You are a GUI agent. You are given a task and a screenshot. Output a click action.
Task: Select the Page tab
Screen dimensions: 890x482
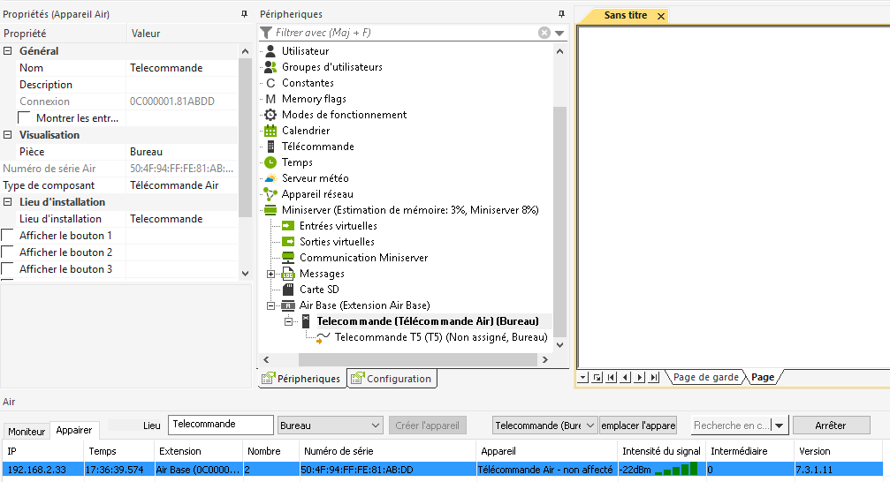click(x=763, y=377)
